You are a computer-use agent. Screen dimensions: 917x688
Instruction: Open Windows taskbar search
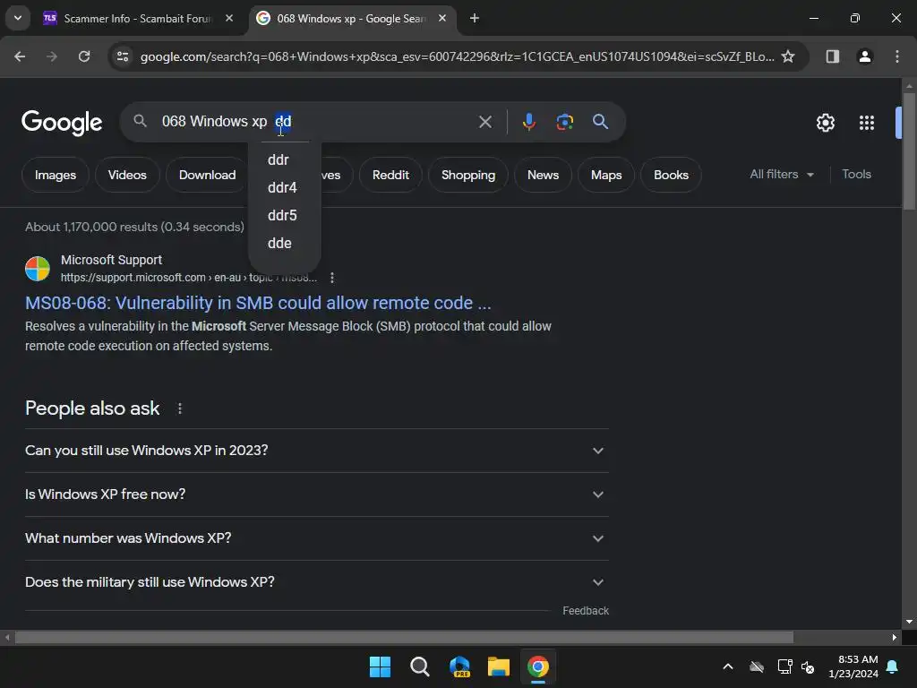pyautogui.click(x=420, y=666)
